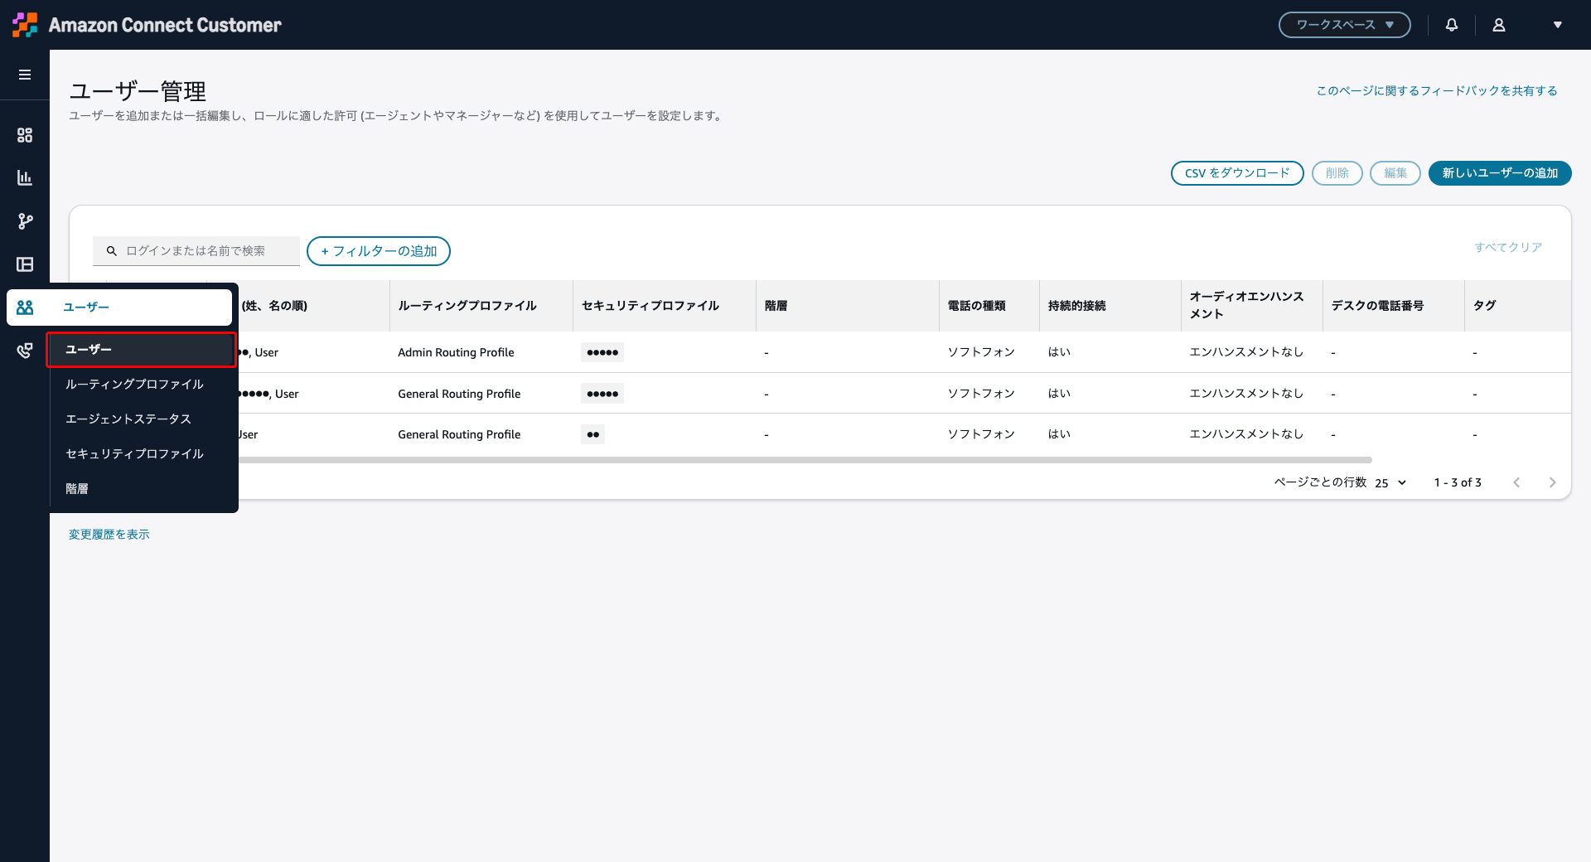Open the phone channels sidebar icon
Viewport: 1591px width, 862px height.
[x=25, y=351]
